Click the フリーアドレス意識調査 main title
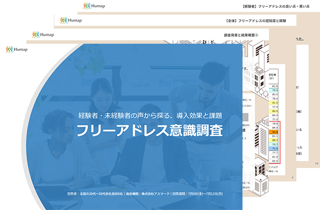 click(x=149, y=130)
